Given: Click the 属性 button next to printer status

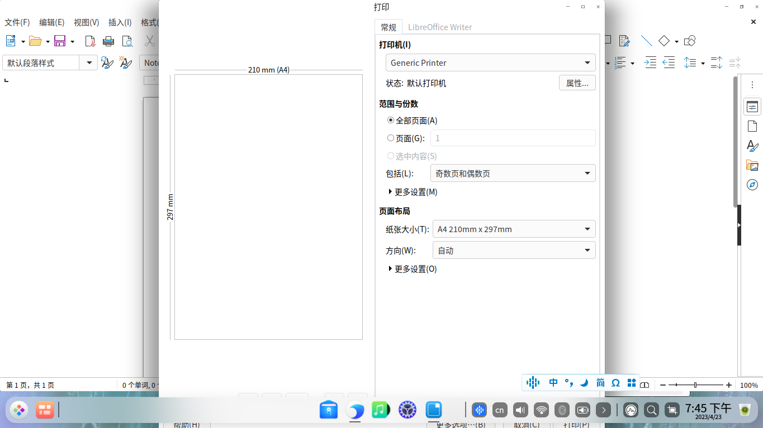Looking at the screenshot, I should pos(577,83).
